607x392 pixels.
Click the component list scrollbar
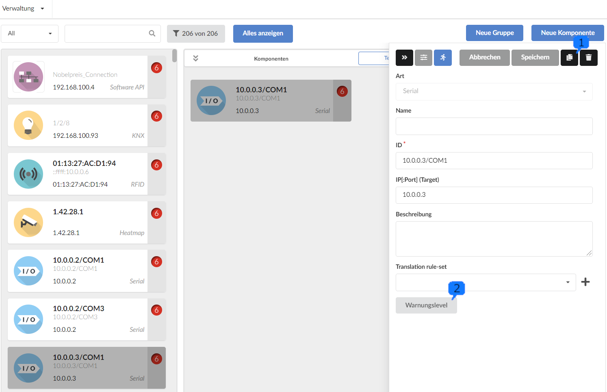tap(174, 56)
